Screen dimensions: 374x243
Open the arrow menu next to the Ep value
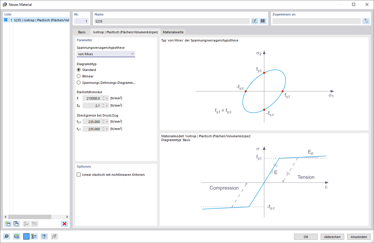[x=107, y=106]
